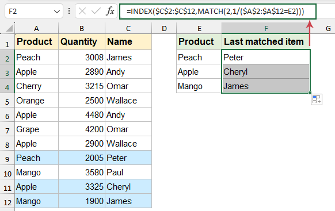Select row 9 header
The height and width of the screenshot is (211, 335).
pyautogui.click(x=7, y=158)
